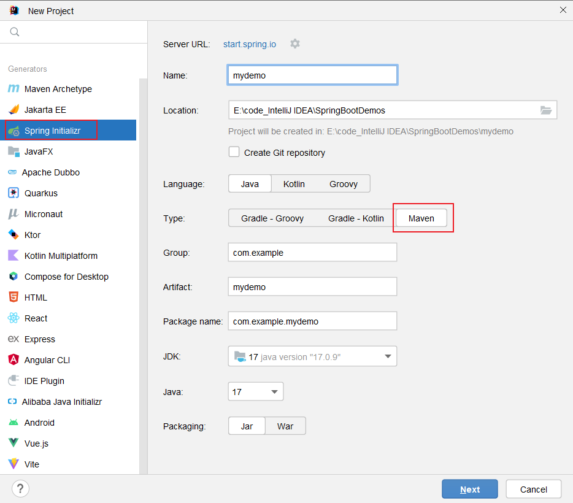Select Jakarta EE generator
Screen dimensions: 573x503
tap(68, 110)
